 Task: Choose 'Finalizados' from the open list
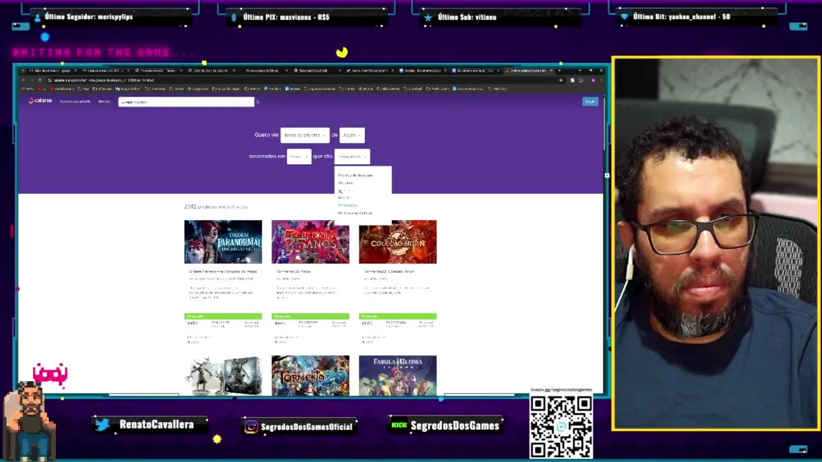tap(347, 205)
